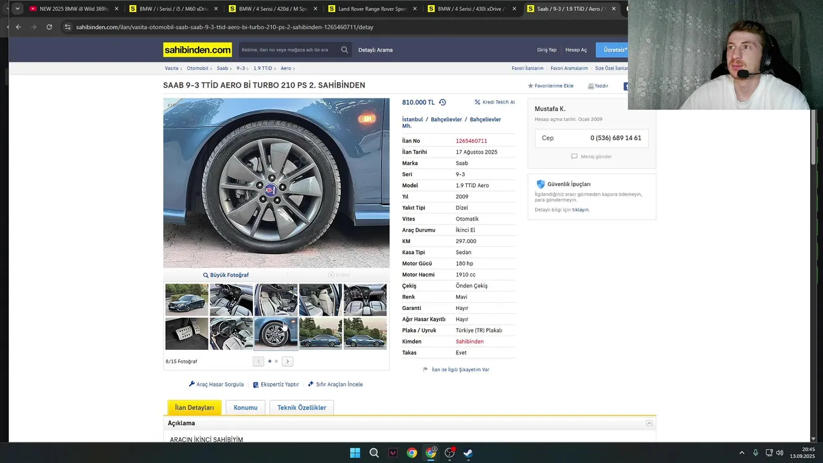
Task: Click listing number 1265460711
Action: [x=471, y=141]
